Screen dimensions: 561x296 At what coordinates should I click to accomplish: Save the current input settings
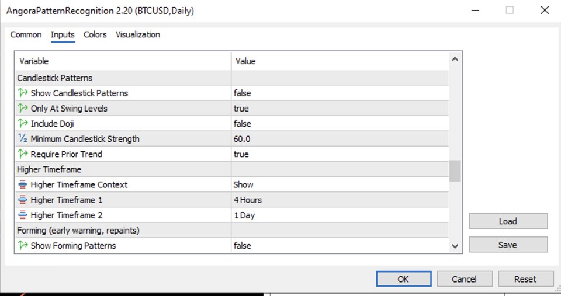[508, 245]
